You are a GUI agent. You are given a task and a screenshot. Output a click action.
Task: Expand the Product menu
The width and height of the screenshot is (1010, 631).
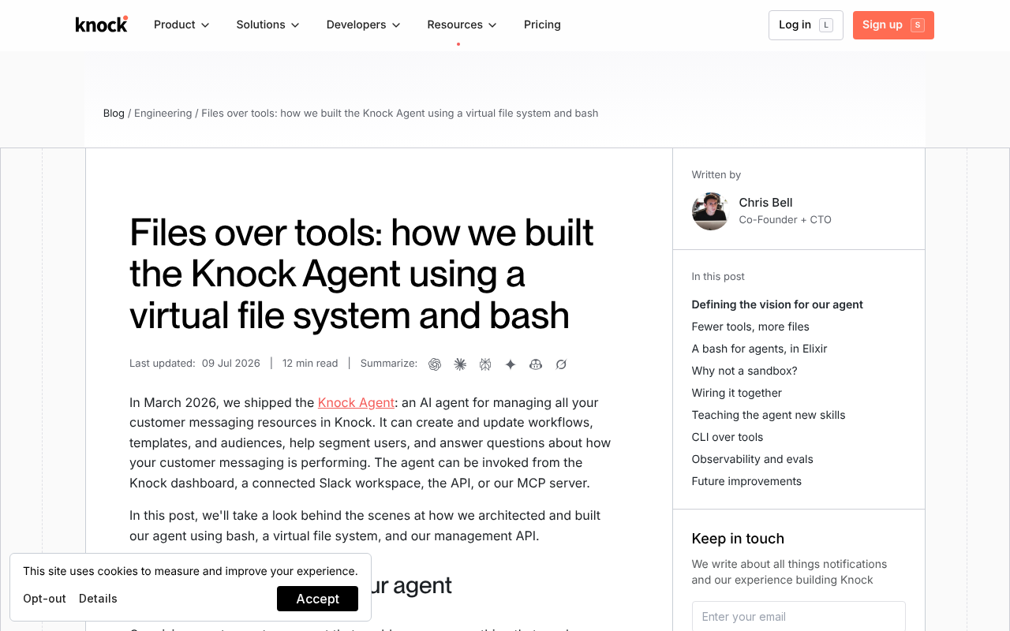[181, 24]
